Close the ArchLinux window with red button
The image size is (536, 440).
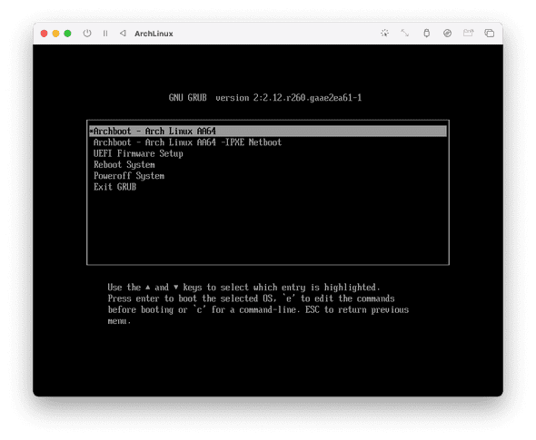point(45,34)
